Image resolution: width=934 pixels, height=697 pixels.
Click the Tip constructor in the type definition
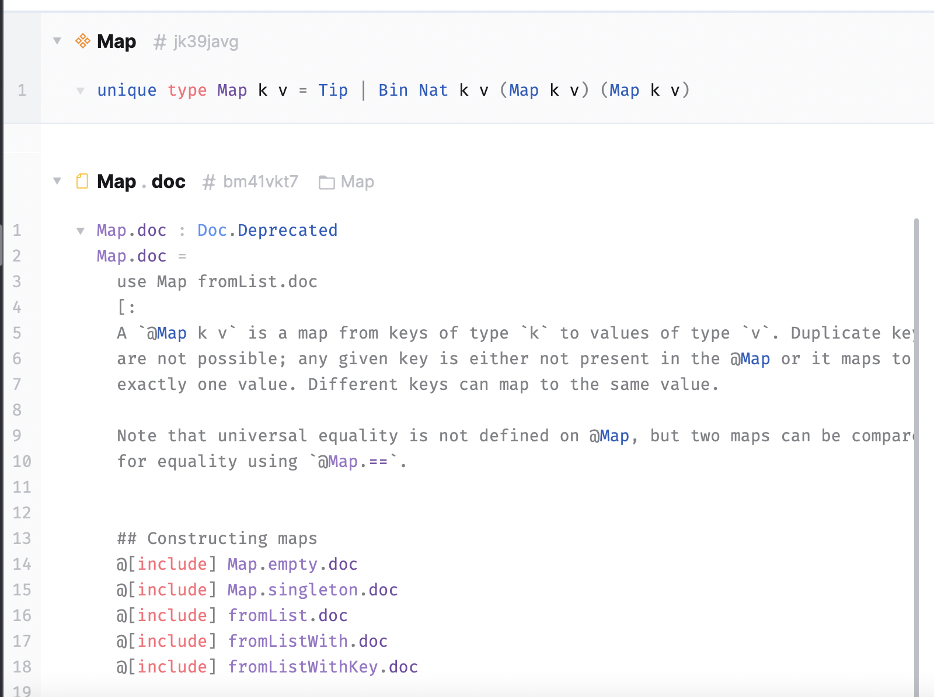coord(333,90)
